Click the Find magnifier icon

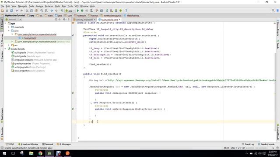point(42,10)
